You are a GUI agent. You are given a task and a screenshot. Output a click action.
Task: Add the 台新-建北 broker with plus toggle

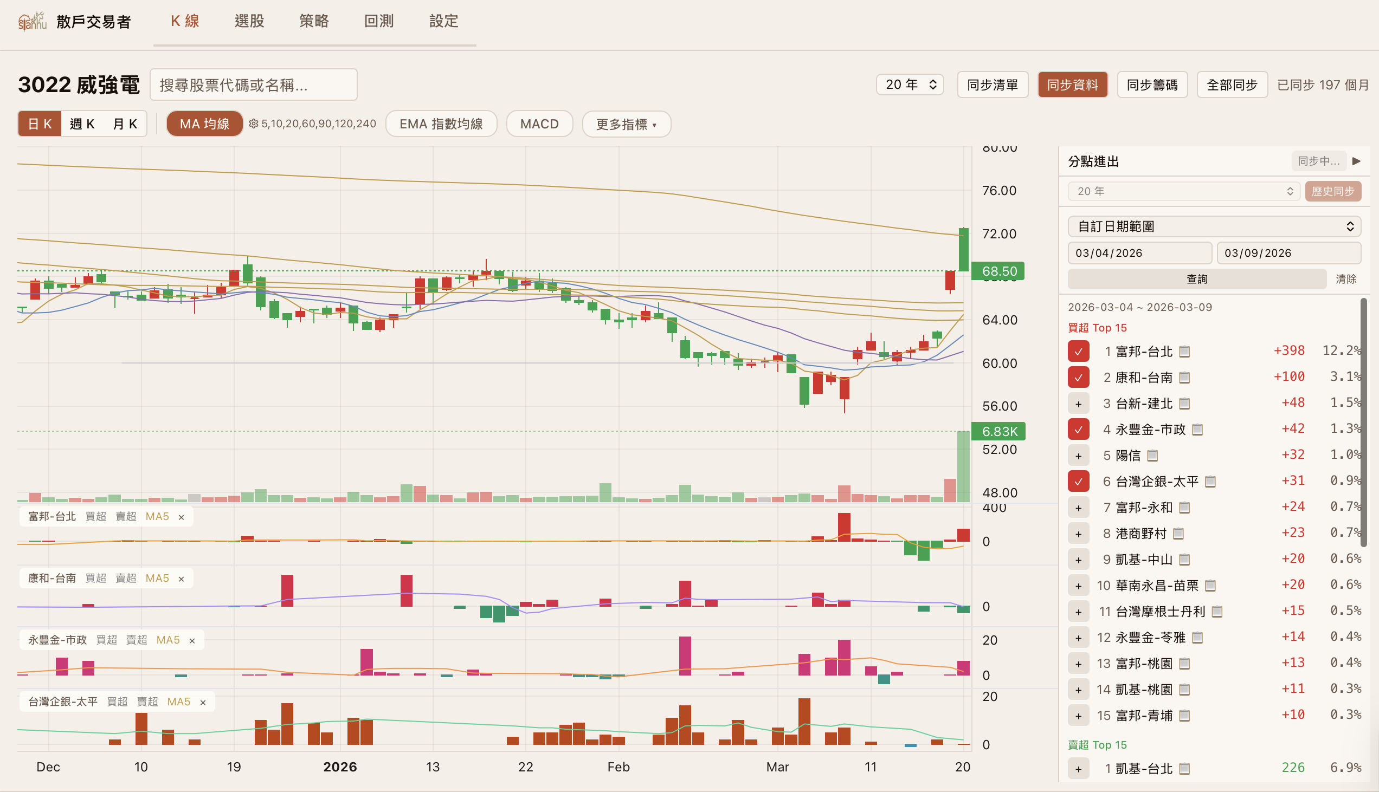[1078, 404]
